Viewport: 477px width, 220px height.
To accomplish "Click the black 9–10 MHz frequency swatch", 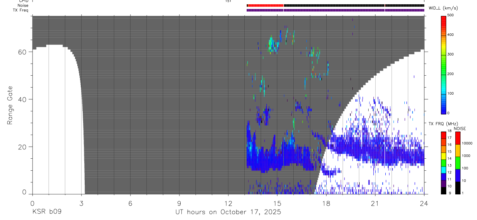I will tap(444, 191).
